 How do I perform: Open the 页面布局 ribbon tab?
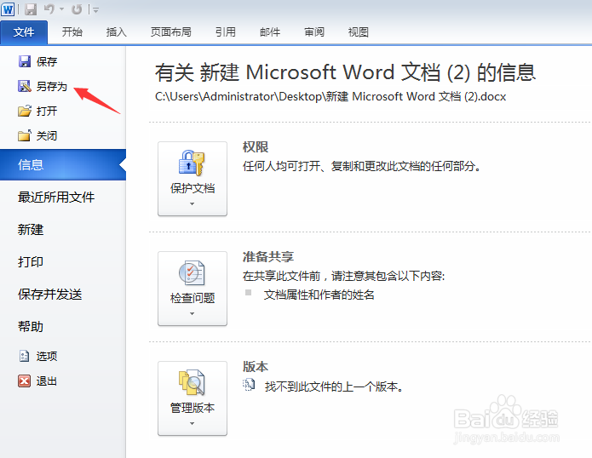pos(171,32)
